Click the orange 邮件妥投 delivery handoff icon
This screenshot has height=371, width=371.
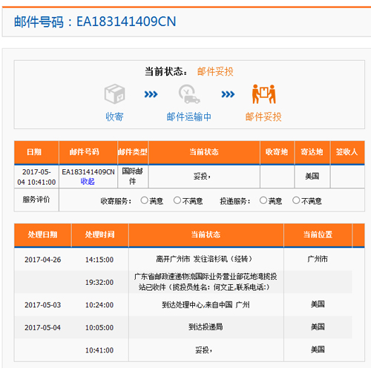point(263,94)
